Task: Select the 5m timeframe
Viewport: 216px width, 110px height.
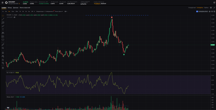Action: (x=9, y=11)
